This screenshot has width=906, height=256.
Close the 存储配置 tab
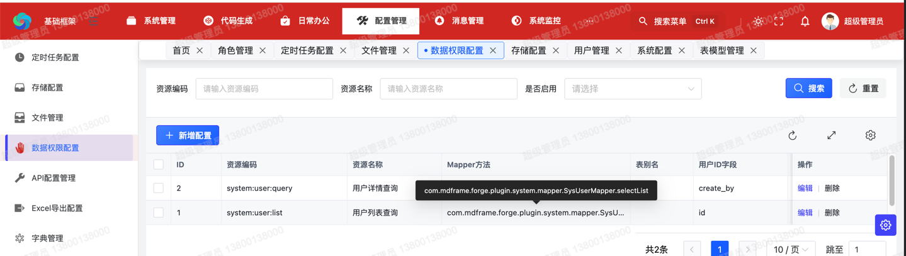pyautogui.click(x=556, y=50)
